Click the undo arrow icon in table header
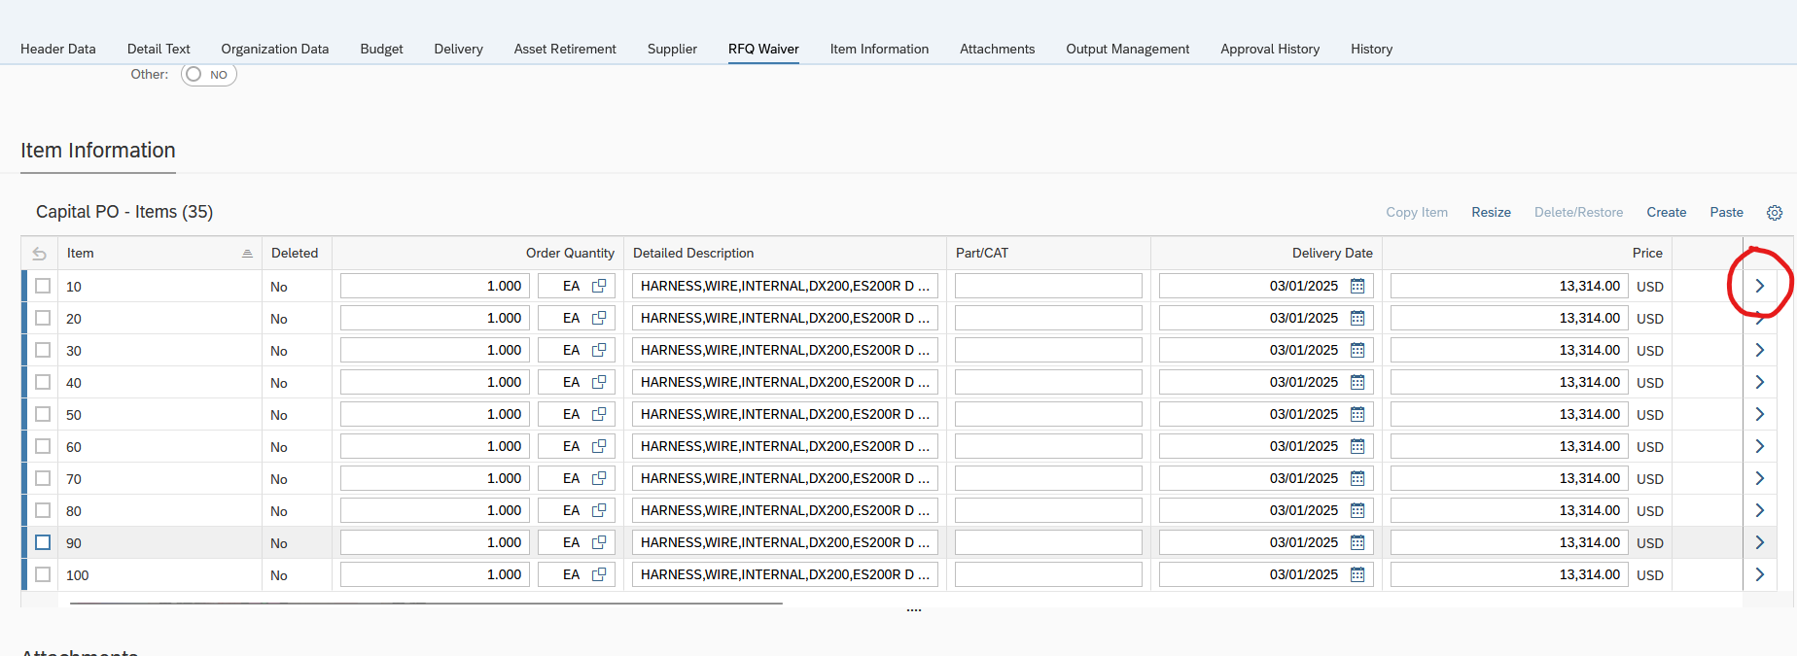Viewport: 1797px width, 656px height. pyautogui.click(x=39, y=254)
